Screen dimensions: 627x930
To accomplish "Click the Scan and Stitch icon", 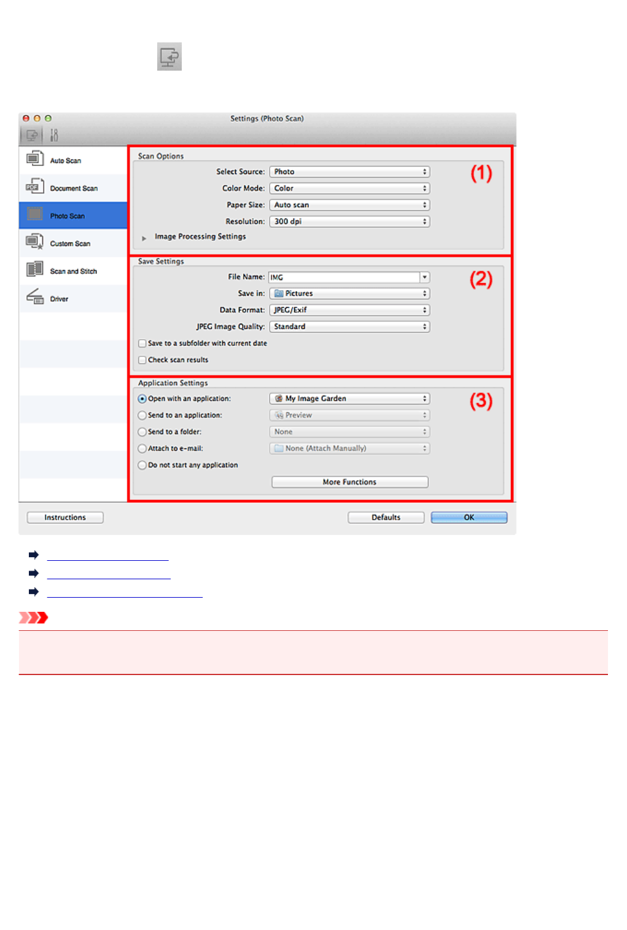I will pos(35,270).
